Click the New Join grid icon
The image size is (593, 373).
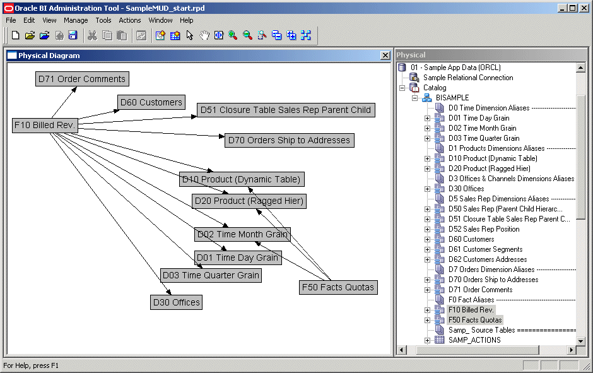[x=175, y=35]
